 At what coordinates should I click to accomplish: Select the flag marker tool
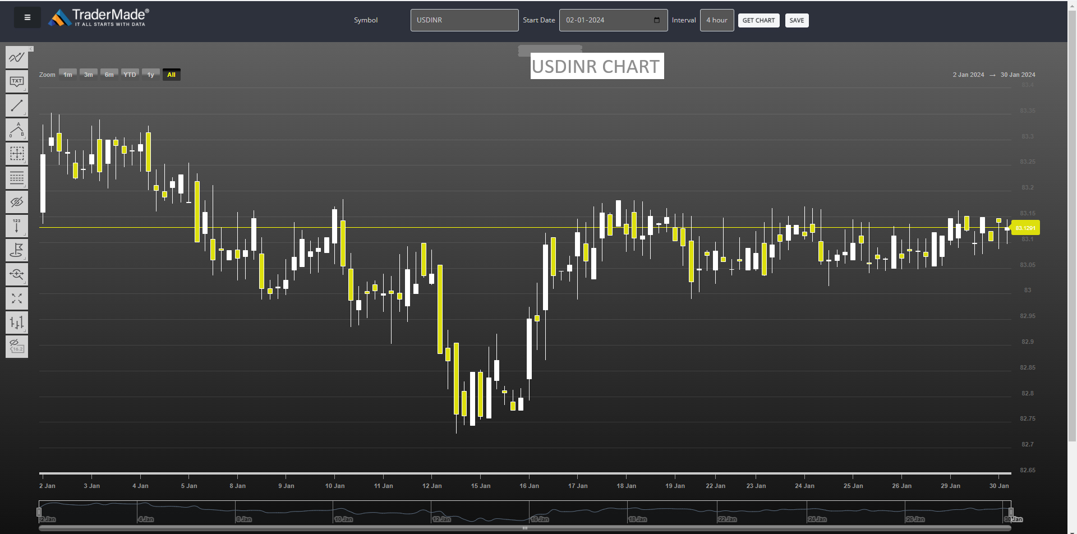tap(17, 250)
